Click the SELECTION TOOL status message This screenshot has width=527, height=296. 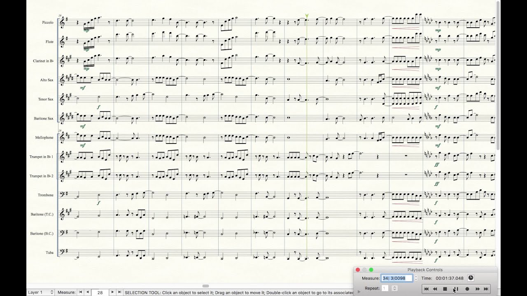click(239, 293)
